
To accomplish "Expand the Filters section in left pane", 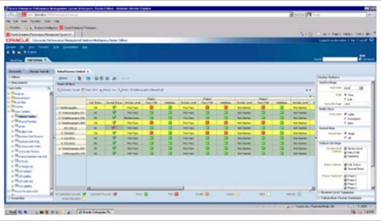I will (x=16, y=77).
